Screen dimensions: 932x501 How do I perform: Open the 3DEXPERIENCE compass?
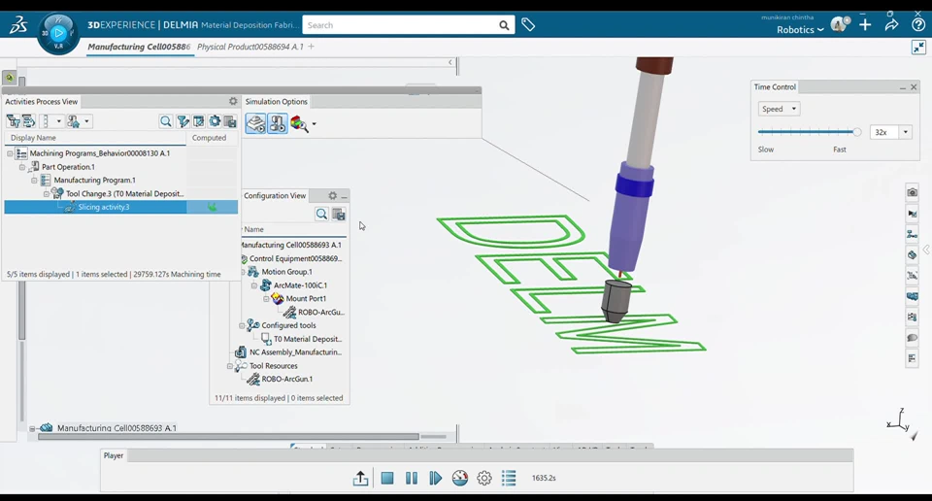[58, 33]
